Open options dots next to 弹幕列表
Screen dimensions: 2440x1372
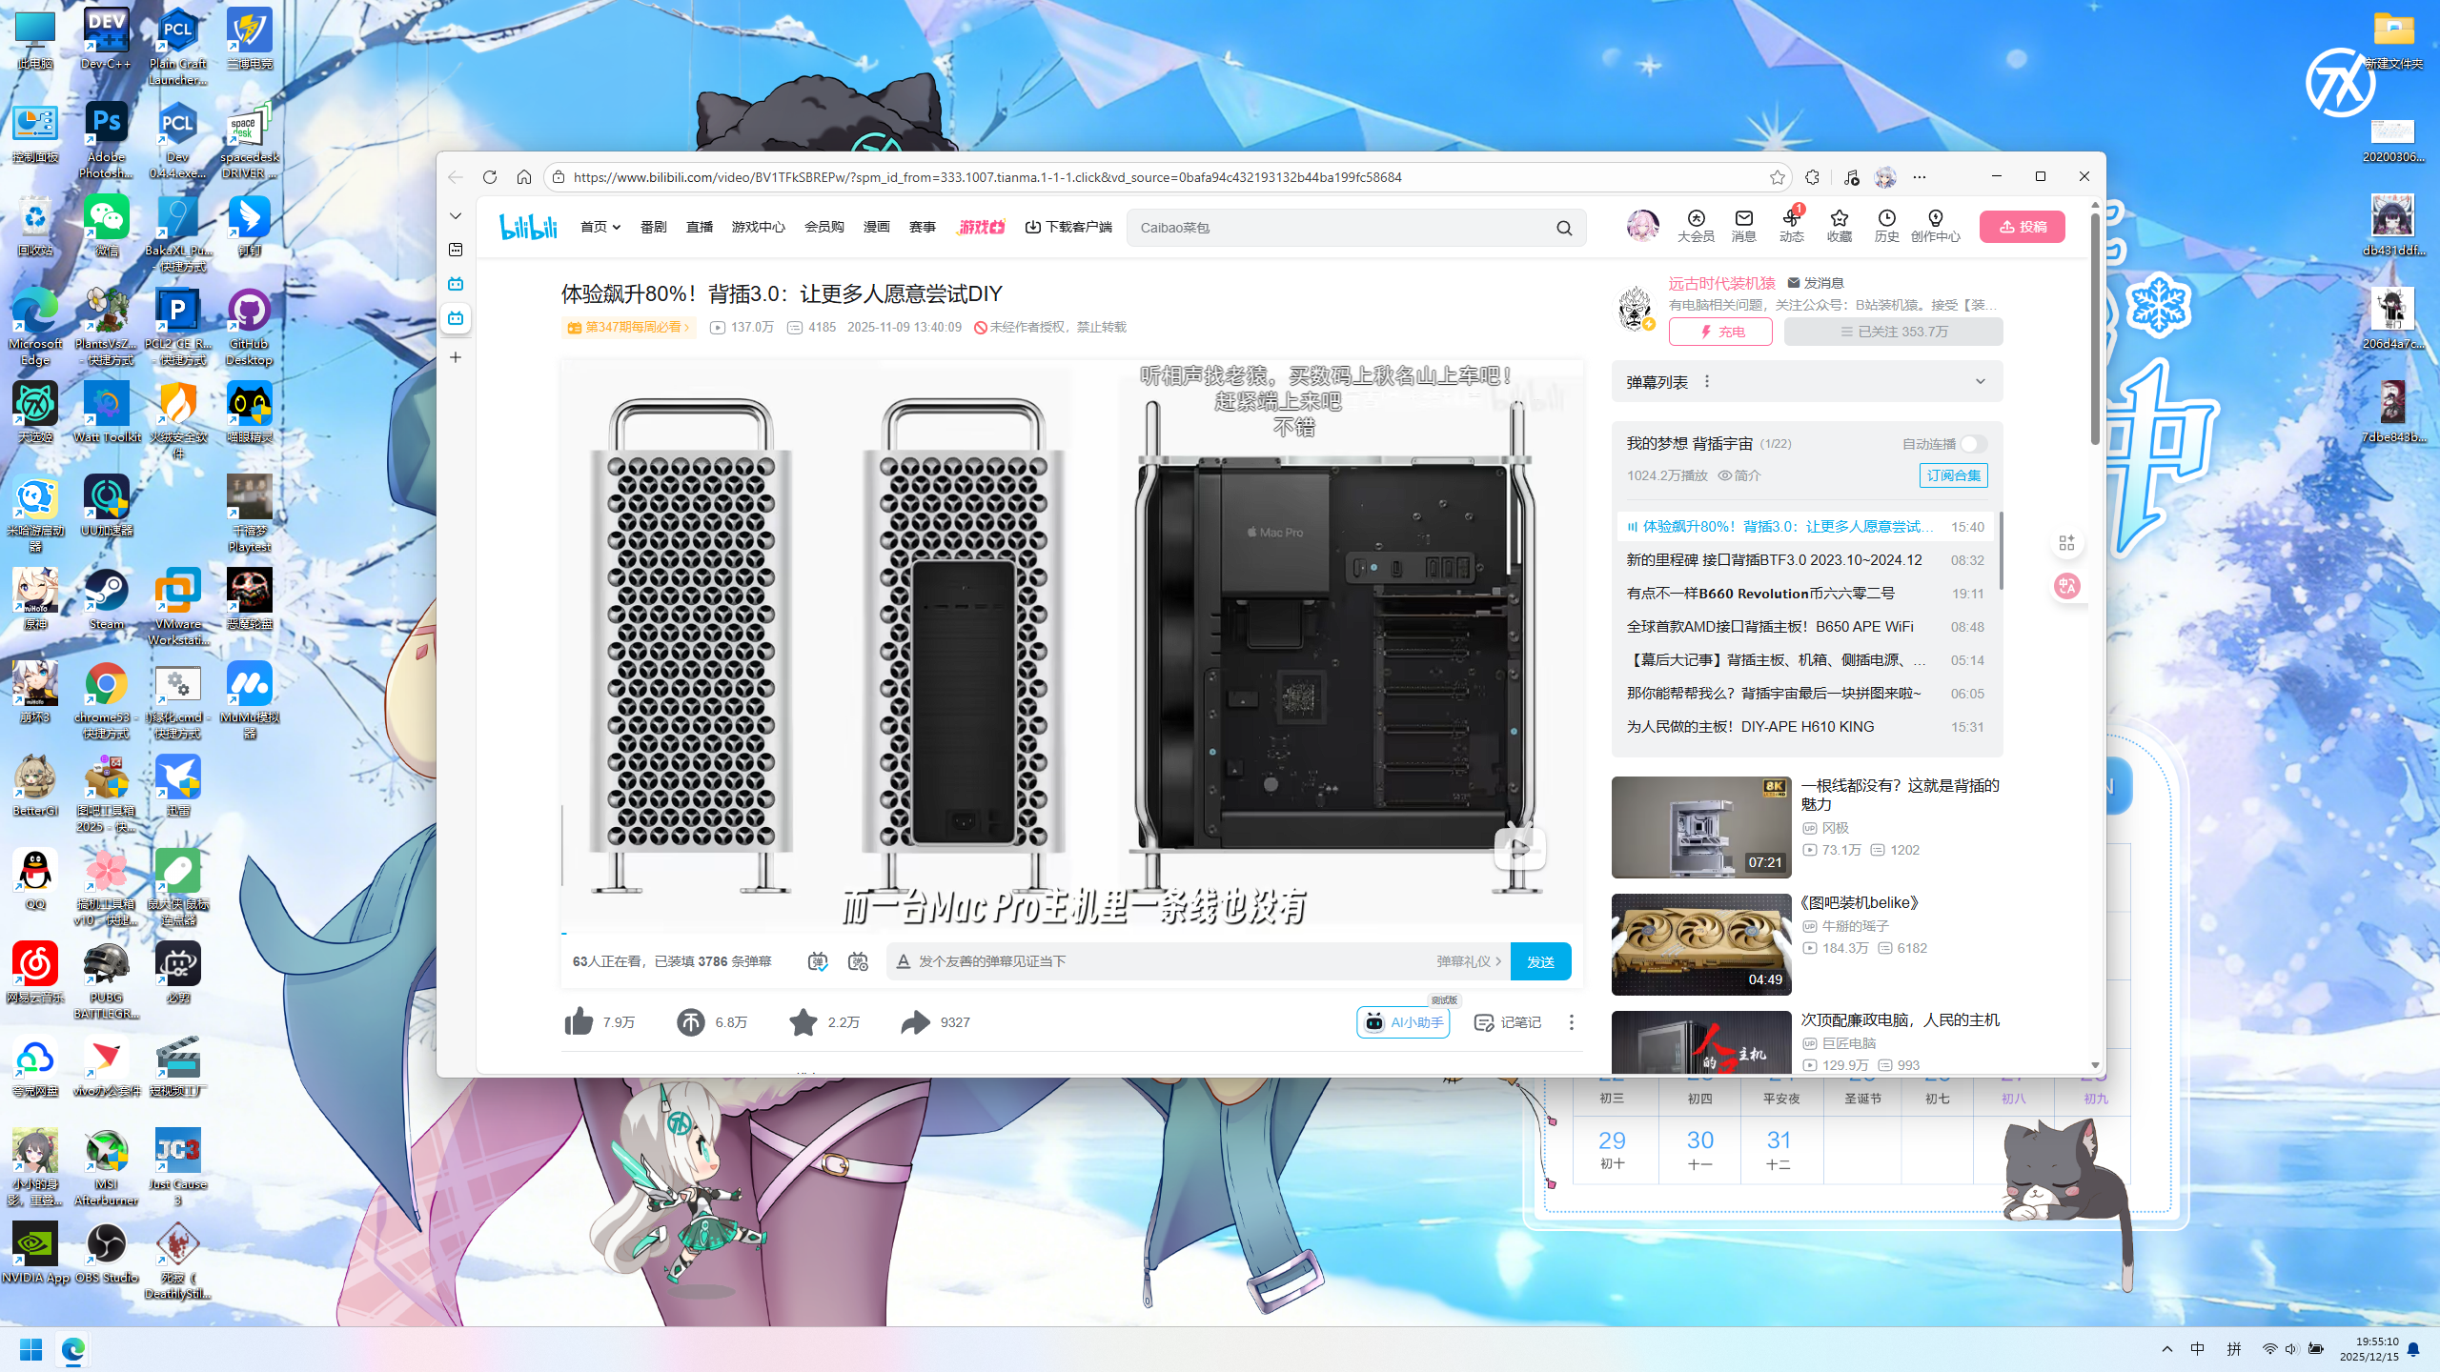pos(1707,381)
